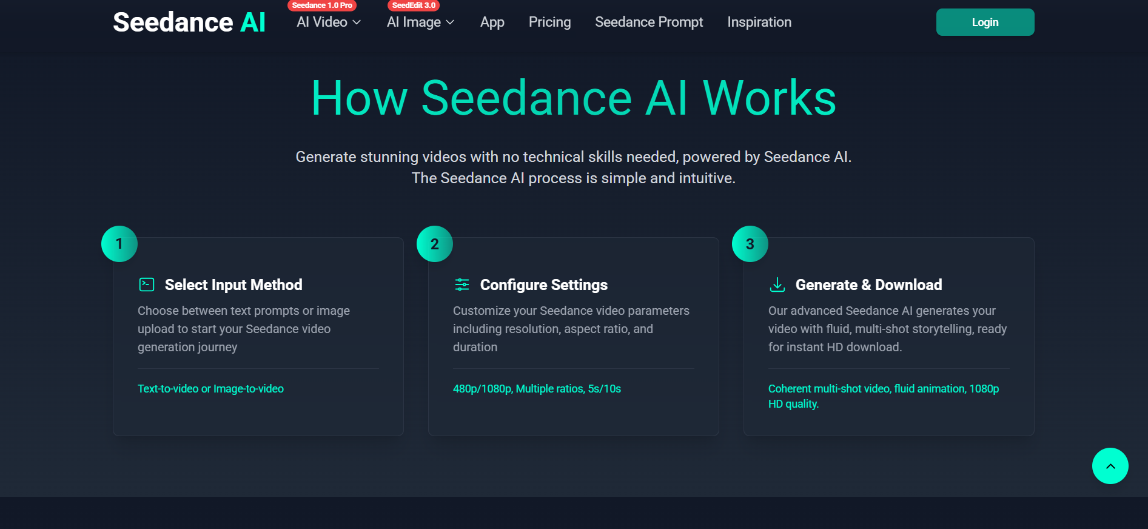Click the terminal icon beside Select Input Method
The image size is (1148, 529).
pyautogui.click(x=147, y=285)
